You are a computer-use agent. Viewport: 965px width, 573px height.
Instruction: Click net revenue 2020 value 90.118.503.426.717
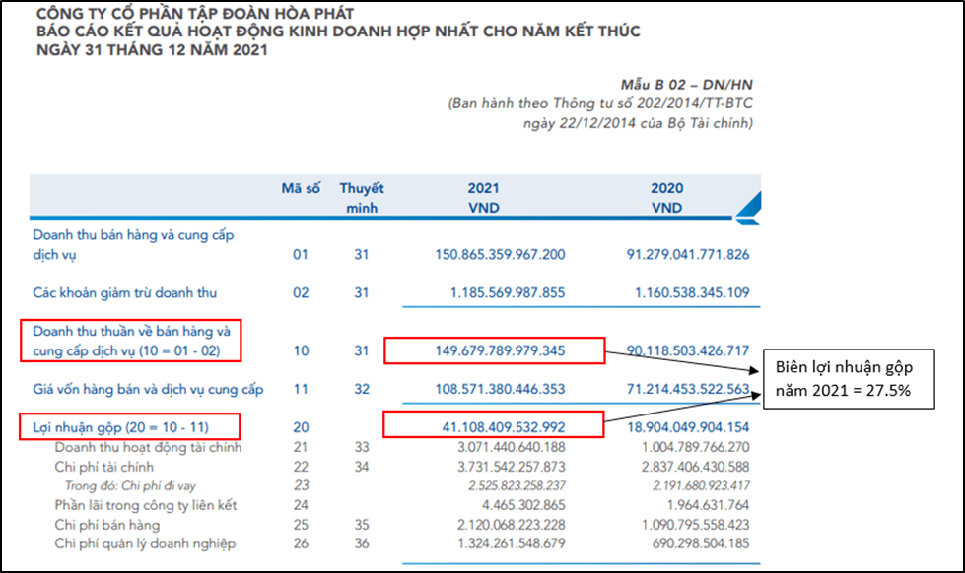[688, 351]
